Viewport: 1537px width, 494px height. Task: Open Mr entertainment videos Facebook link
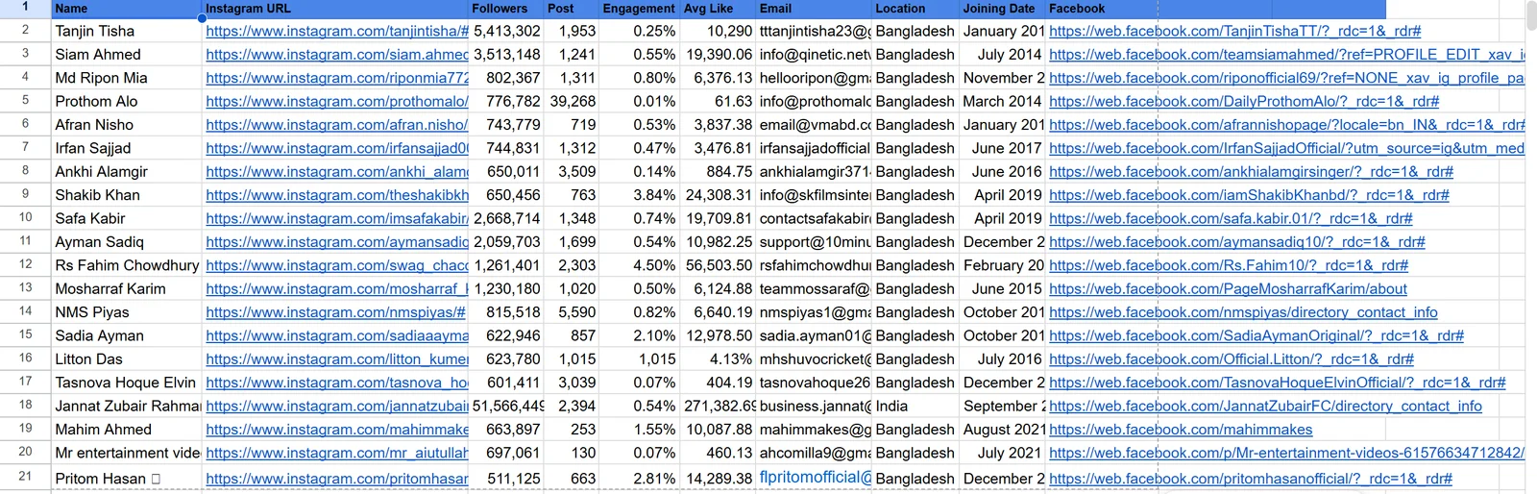(x=1287, y=453)
